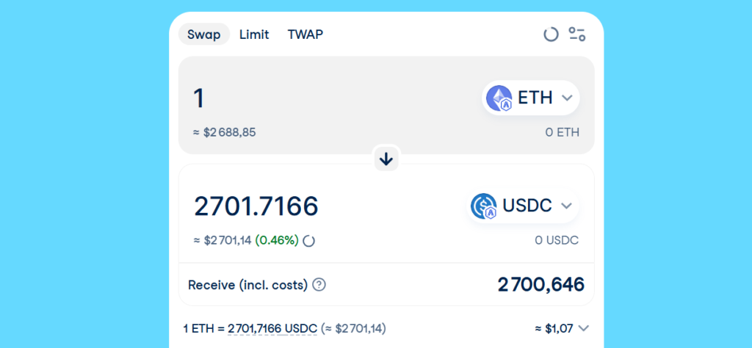Open the ETH token selector dropdown
The image size is (752, 348).
566,98
